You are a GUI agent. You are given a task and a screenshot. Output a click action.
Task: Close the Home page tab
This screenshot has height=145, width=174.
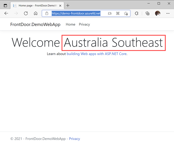[x=60, y=6]
